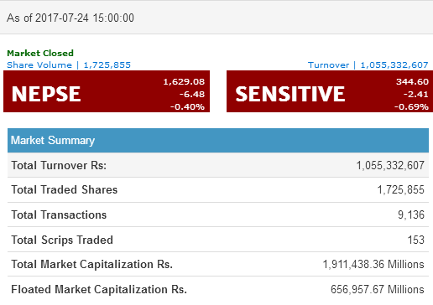
Task: Open the red SENSITIVE index box
Action: pyautogui.click(x=330, y=91)
